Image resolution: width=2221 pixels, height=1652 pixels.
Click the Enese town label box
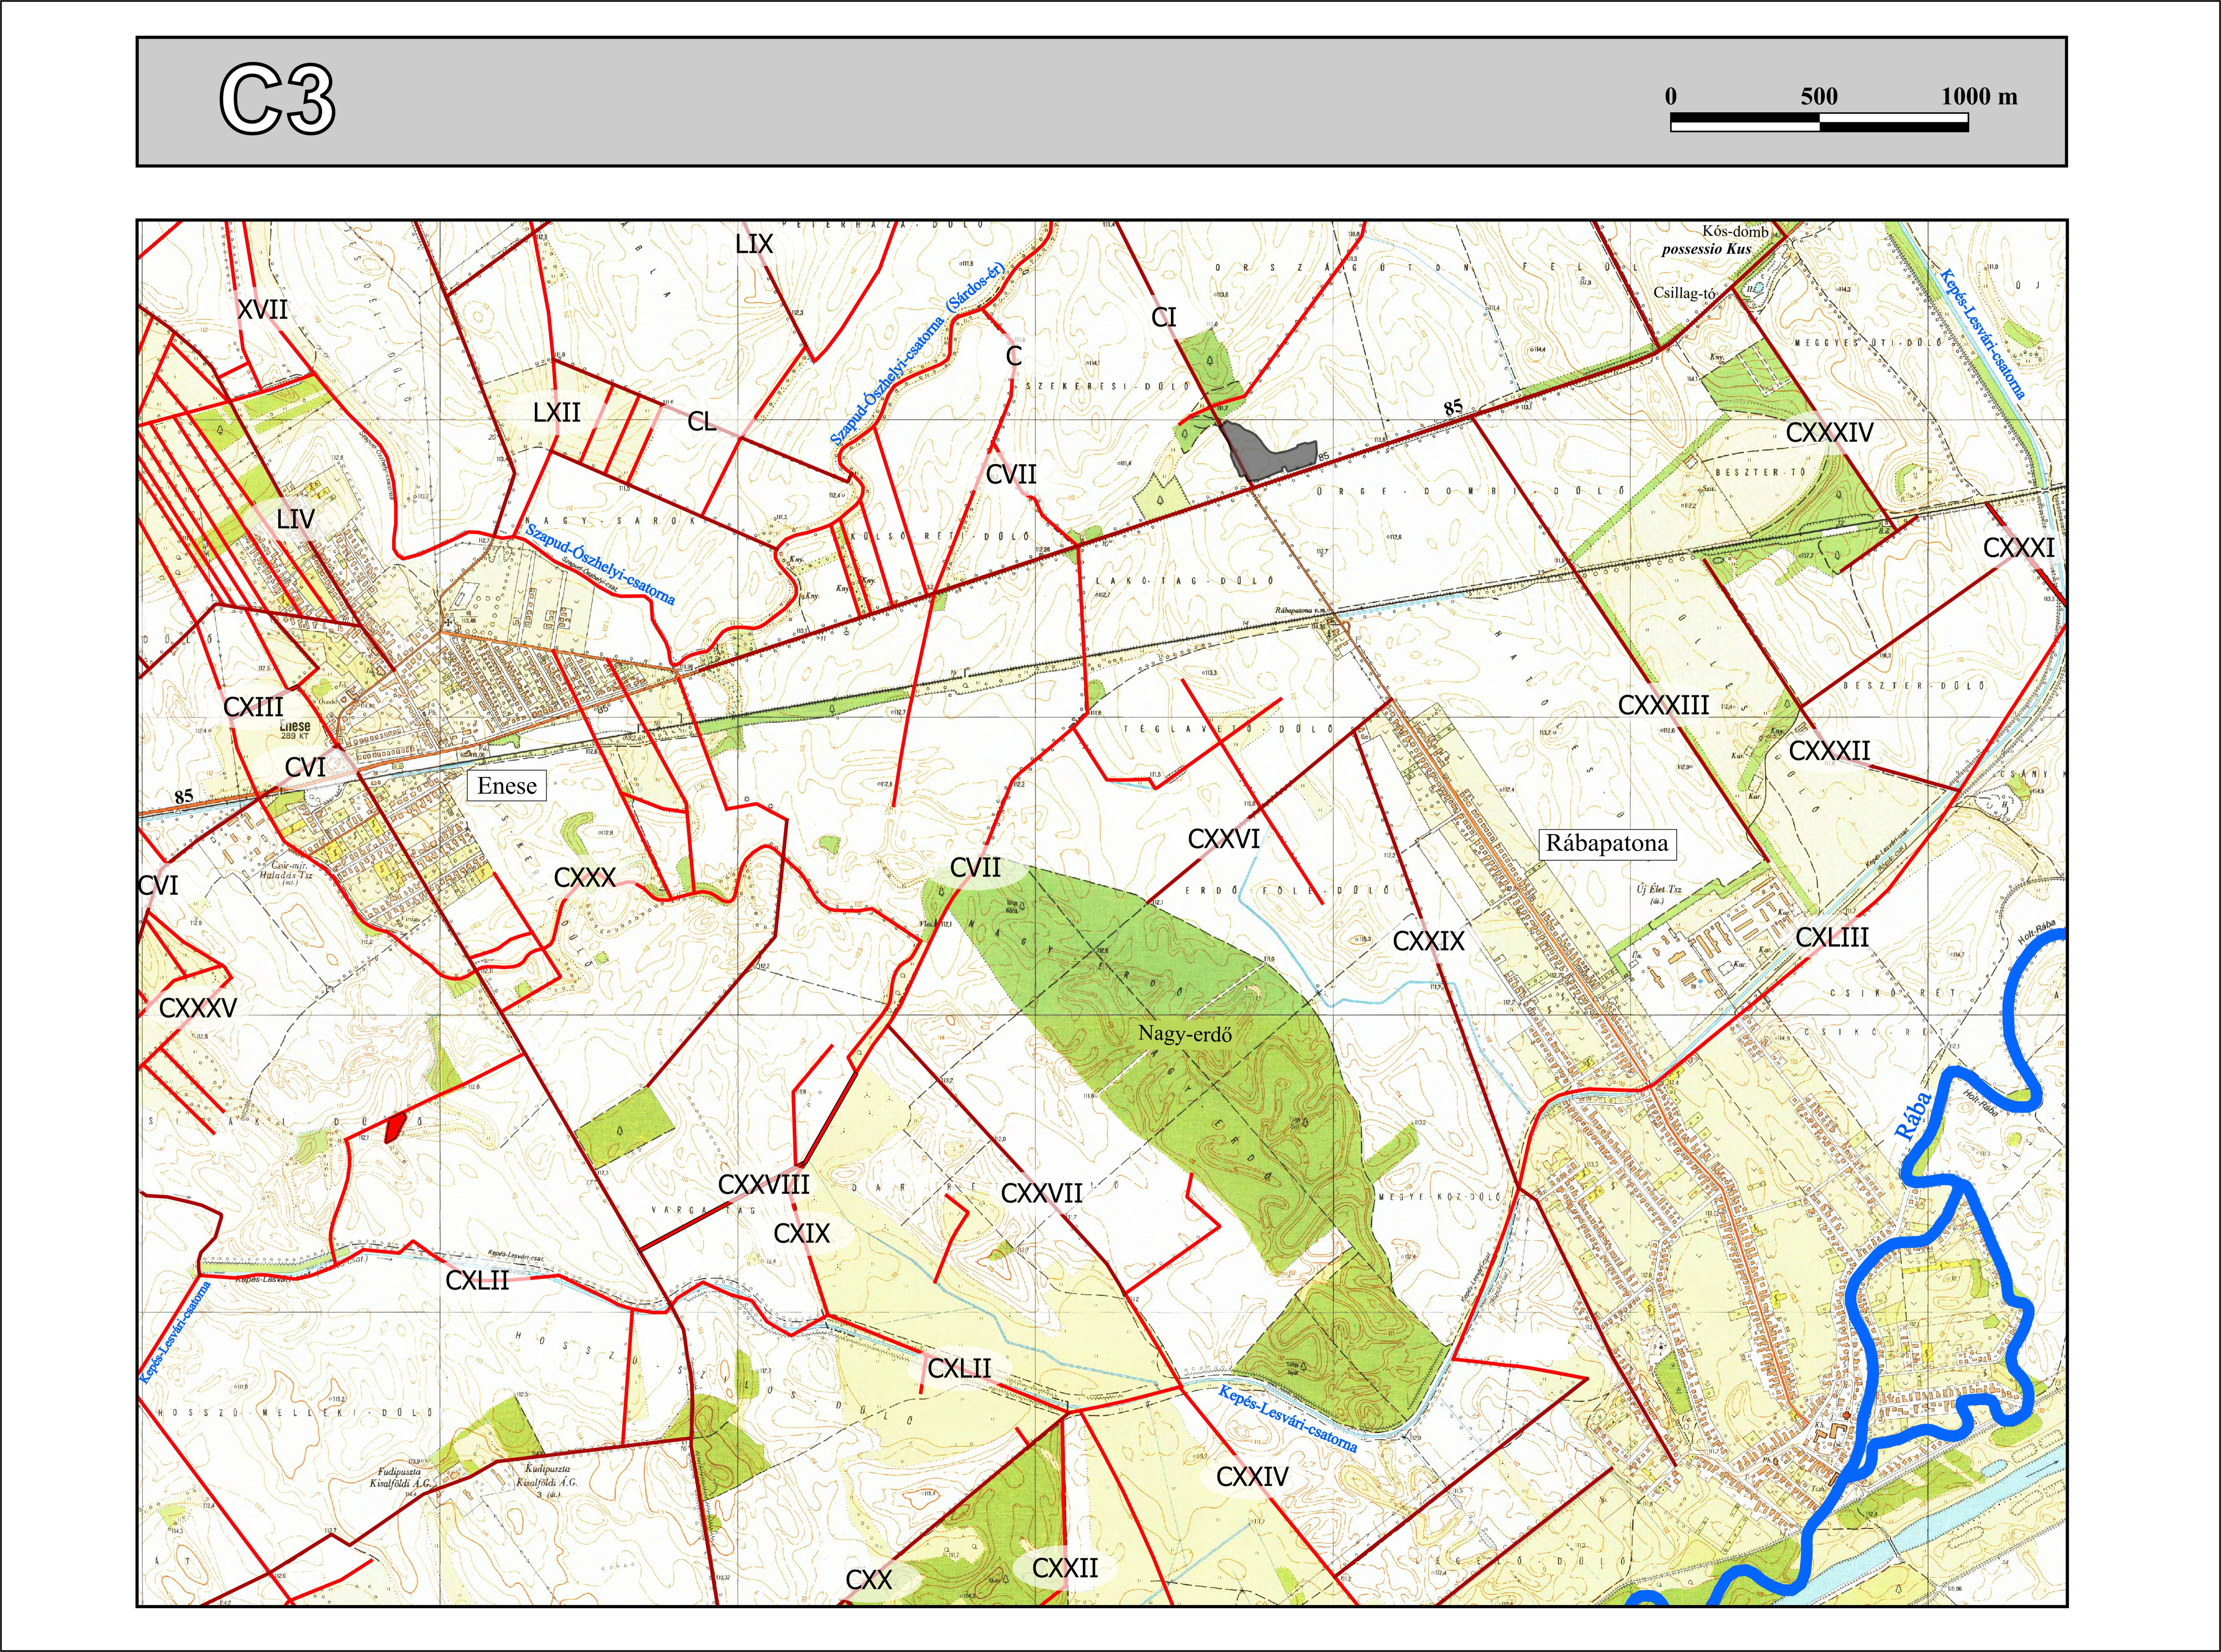[x=507, y=786]
